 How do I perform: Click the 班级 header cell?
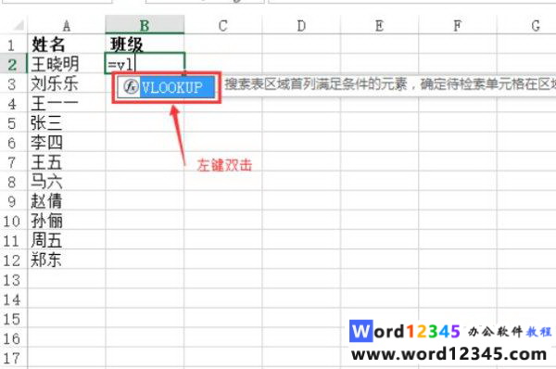145,45
